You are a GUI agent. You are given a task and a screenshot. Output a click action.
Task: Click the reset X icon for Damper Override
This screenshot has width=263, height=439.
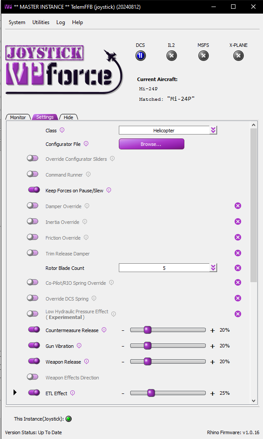(x=238, y=206)
